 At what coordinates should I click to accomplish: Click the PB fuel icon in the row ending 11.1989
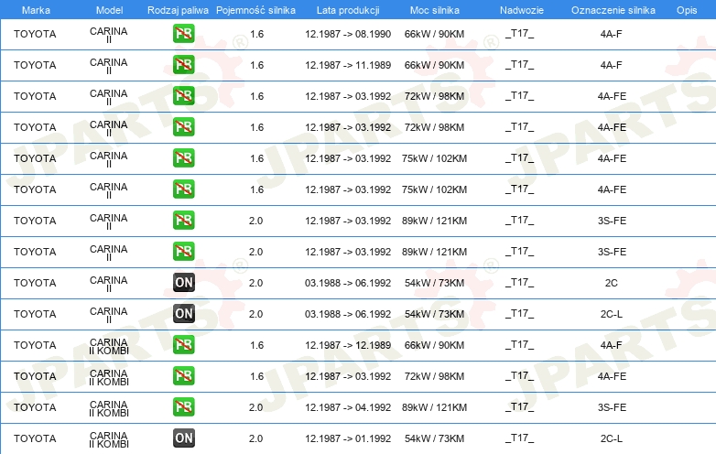tap(184, 66)
